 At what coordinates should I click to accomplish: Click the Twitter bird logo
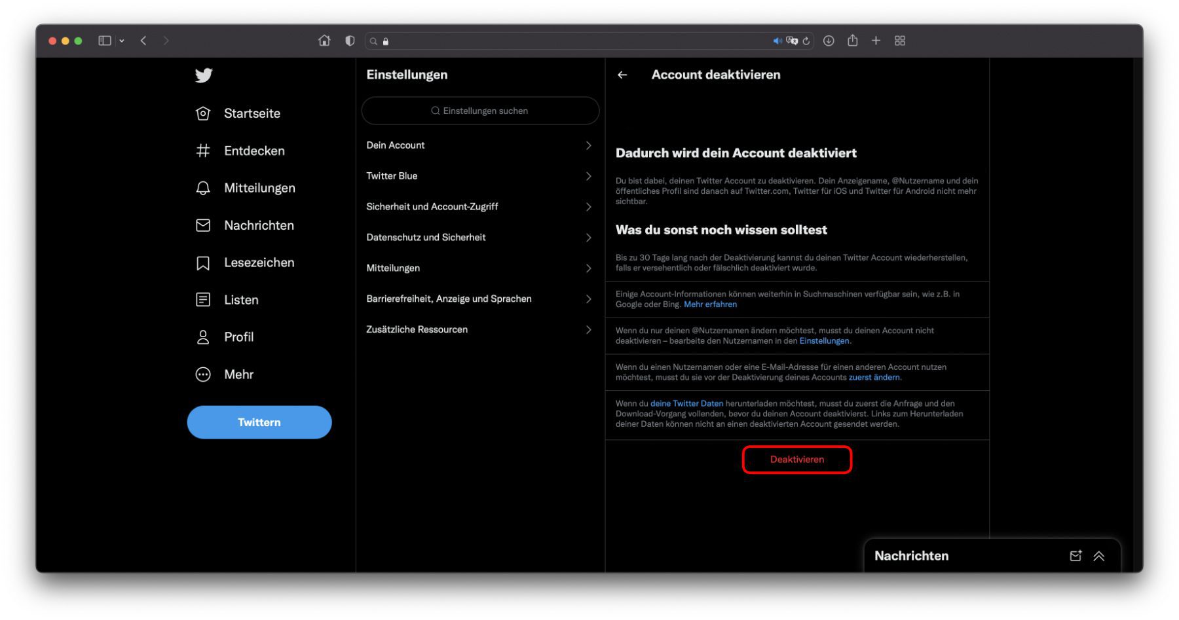tap(204, 75)
